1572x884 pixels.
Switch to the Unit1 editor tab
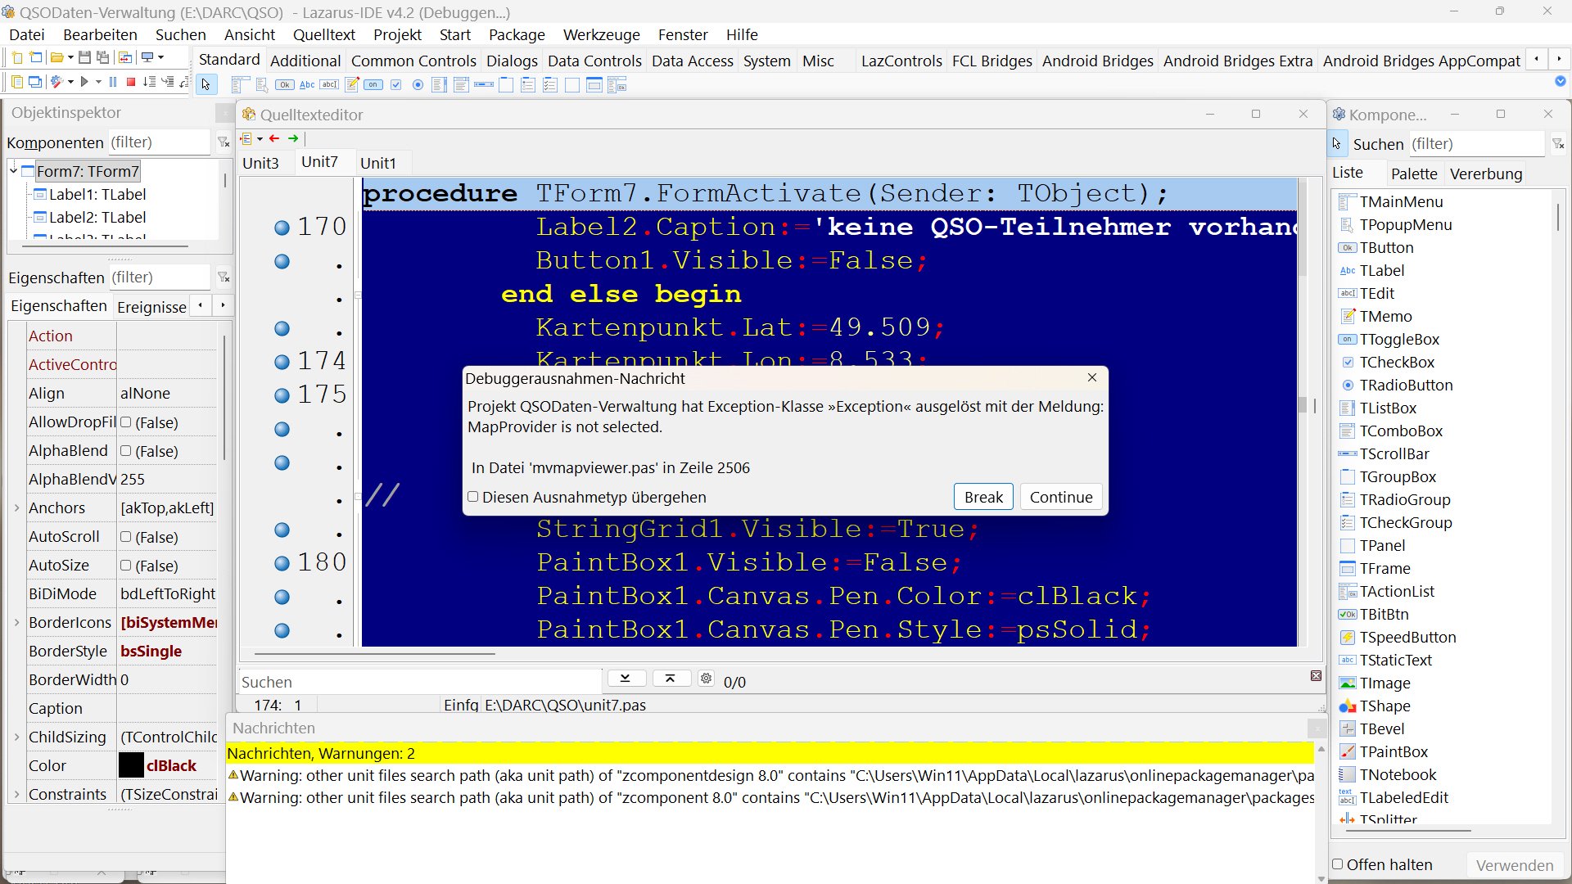point(377,163)
